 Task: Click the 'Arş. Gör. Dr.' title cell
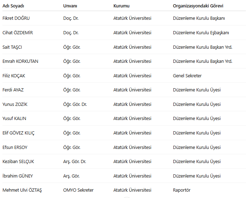(x=75, y=161)
